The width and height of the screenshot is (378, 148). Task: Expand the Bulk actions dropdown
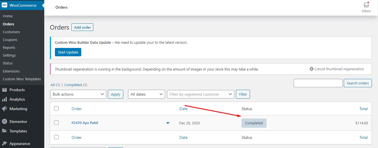coord(78,94)
